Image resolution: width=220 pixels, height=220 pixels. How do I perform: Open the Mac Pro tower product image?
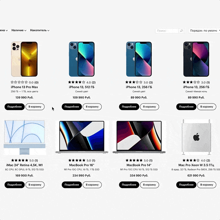(196, 137)
